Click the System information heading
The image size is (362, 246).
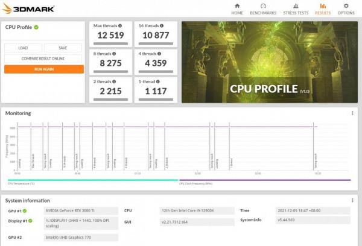[x=28, y=201]
